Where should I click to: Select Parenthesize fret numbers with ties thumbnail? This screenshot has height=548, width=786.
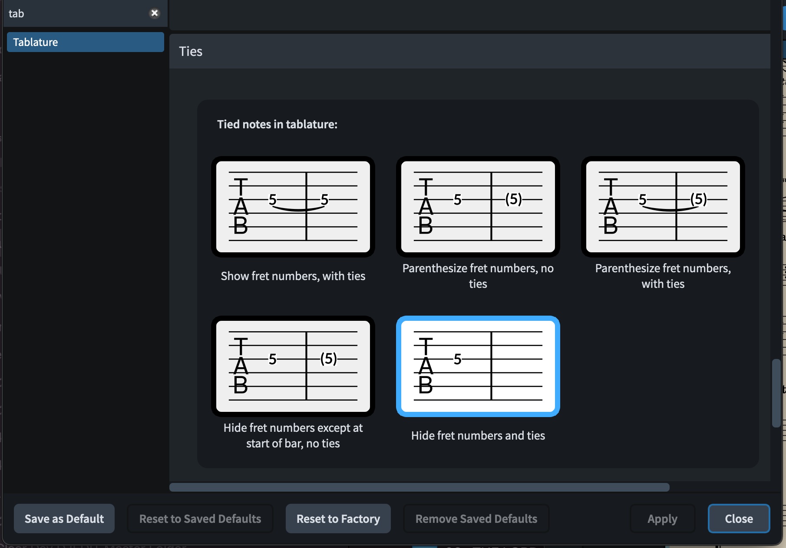pyautogui.click(x=663, y=207)
